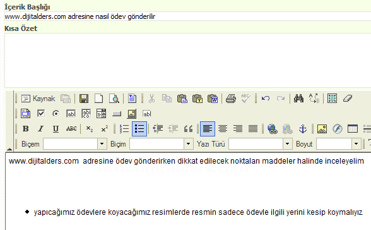371x230 pixels.
Task: Toggle the active bulleted list button
Action: click(139, 129)
